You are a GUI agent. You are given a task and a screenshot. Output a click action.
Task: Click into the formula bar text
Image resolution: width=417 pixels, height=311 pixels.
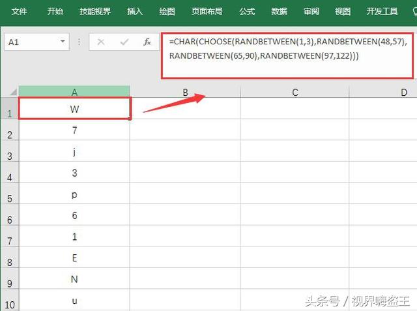(287, 55)
